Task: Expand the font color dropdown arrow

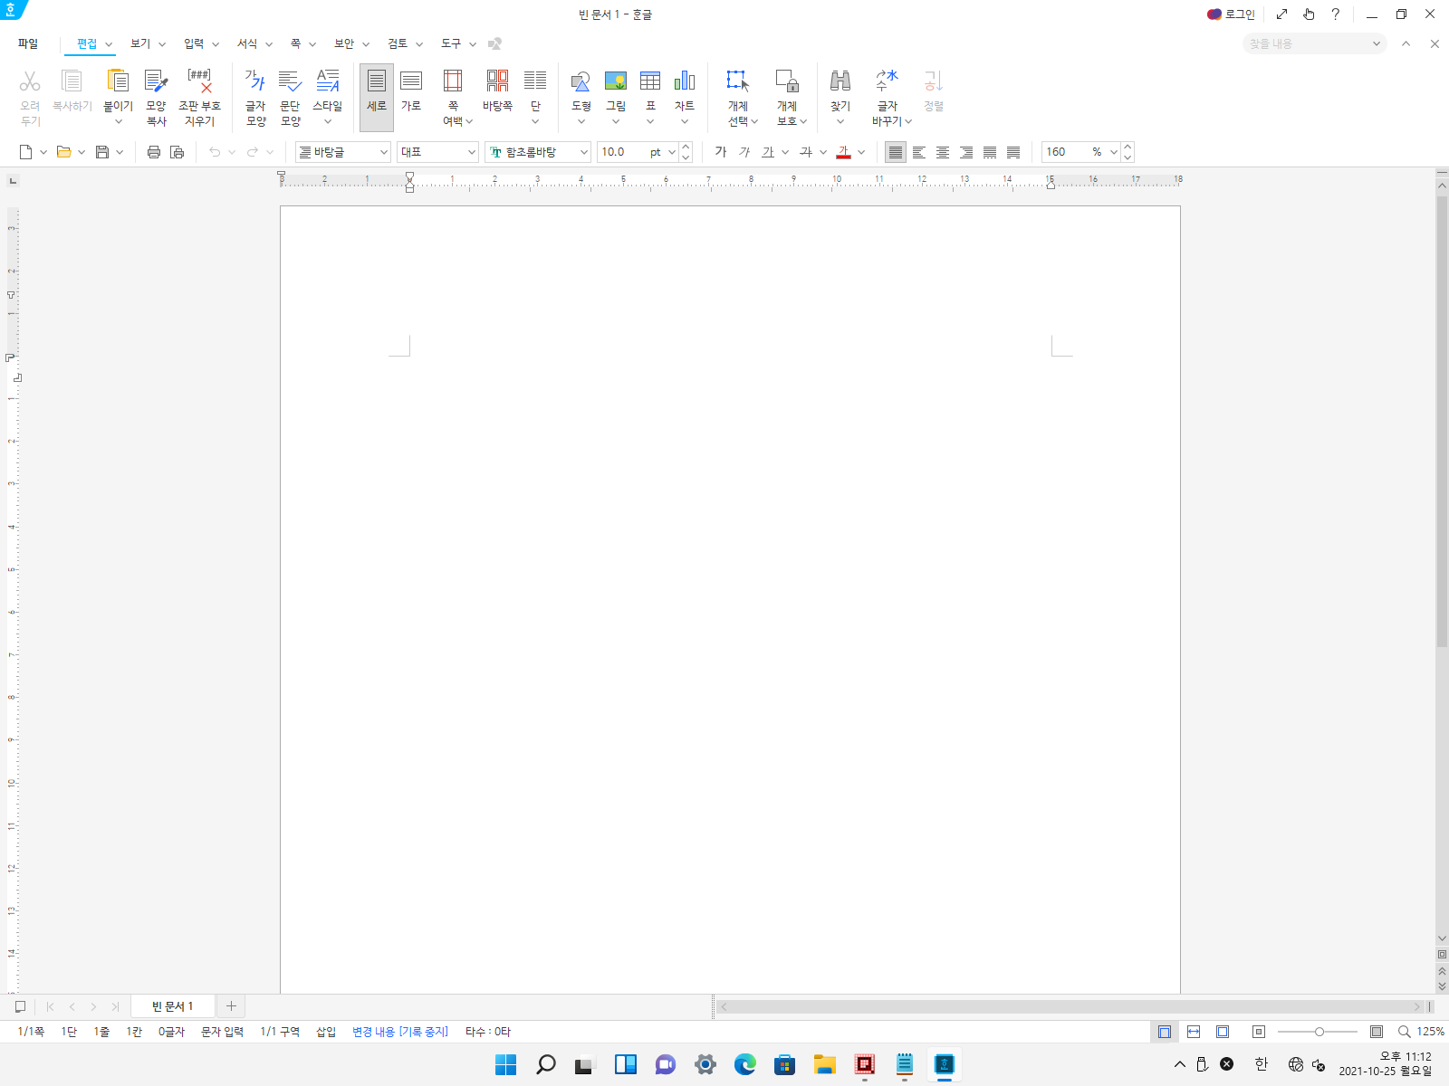Action: [x=861, y=152]
